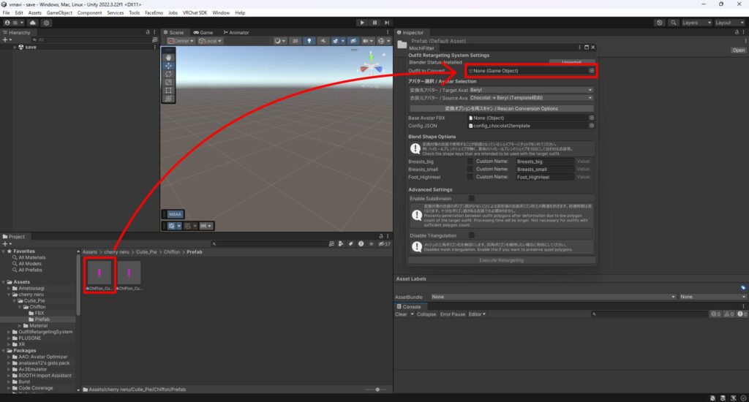Open the Target Avatar dropdown showing Beryl

pos(530,90)
